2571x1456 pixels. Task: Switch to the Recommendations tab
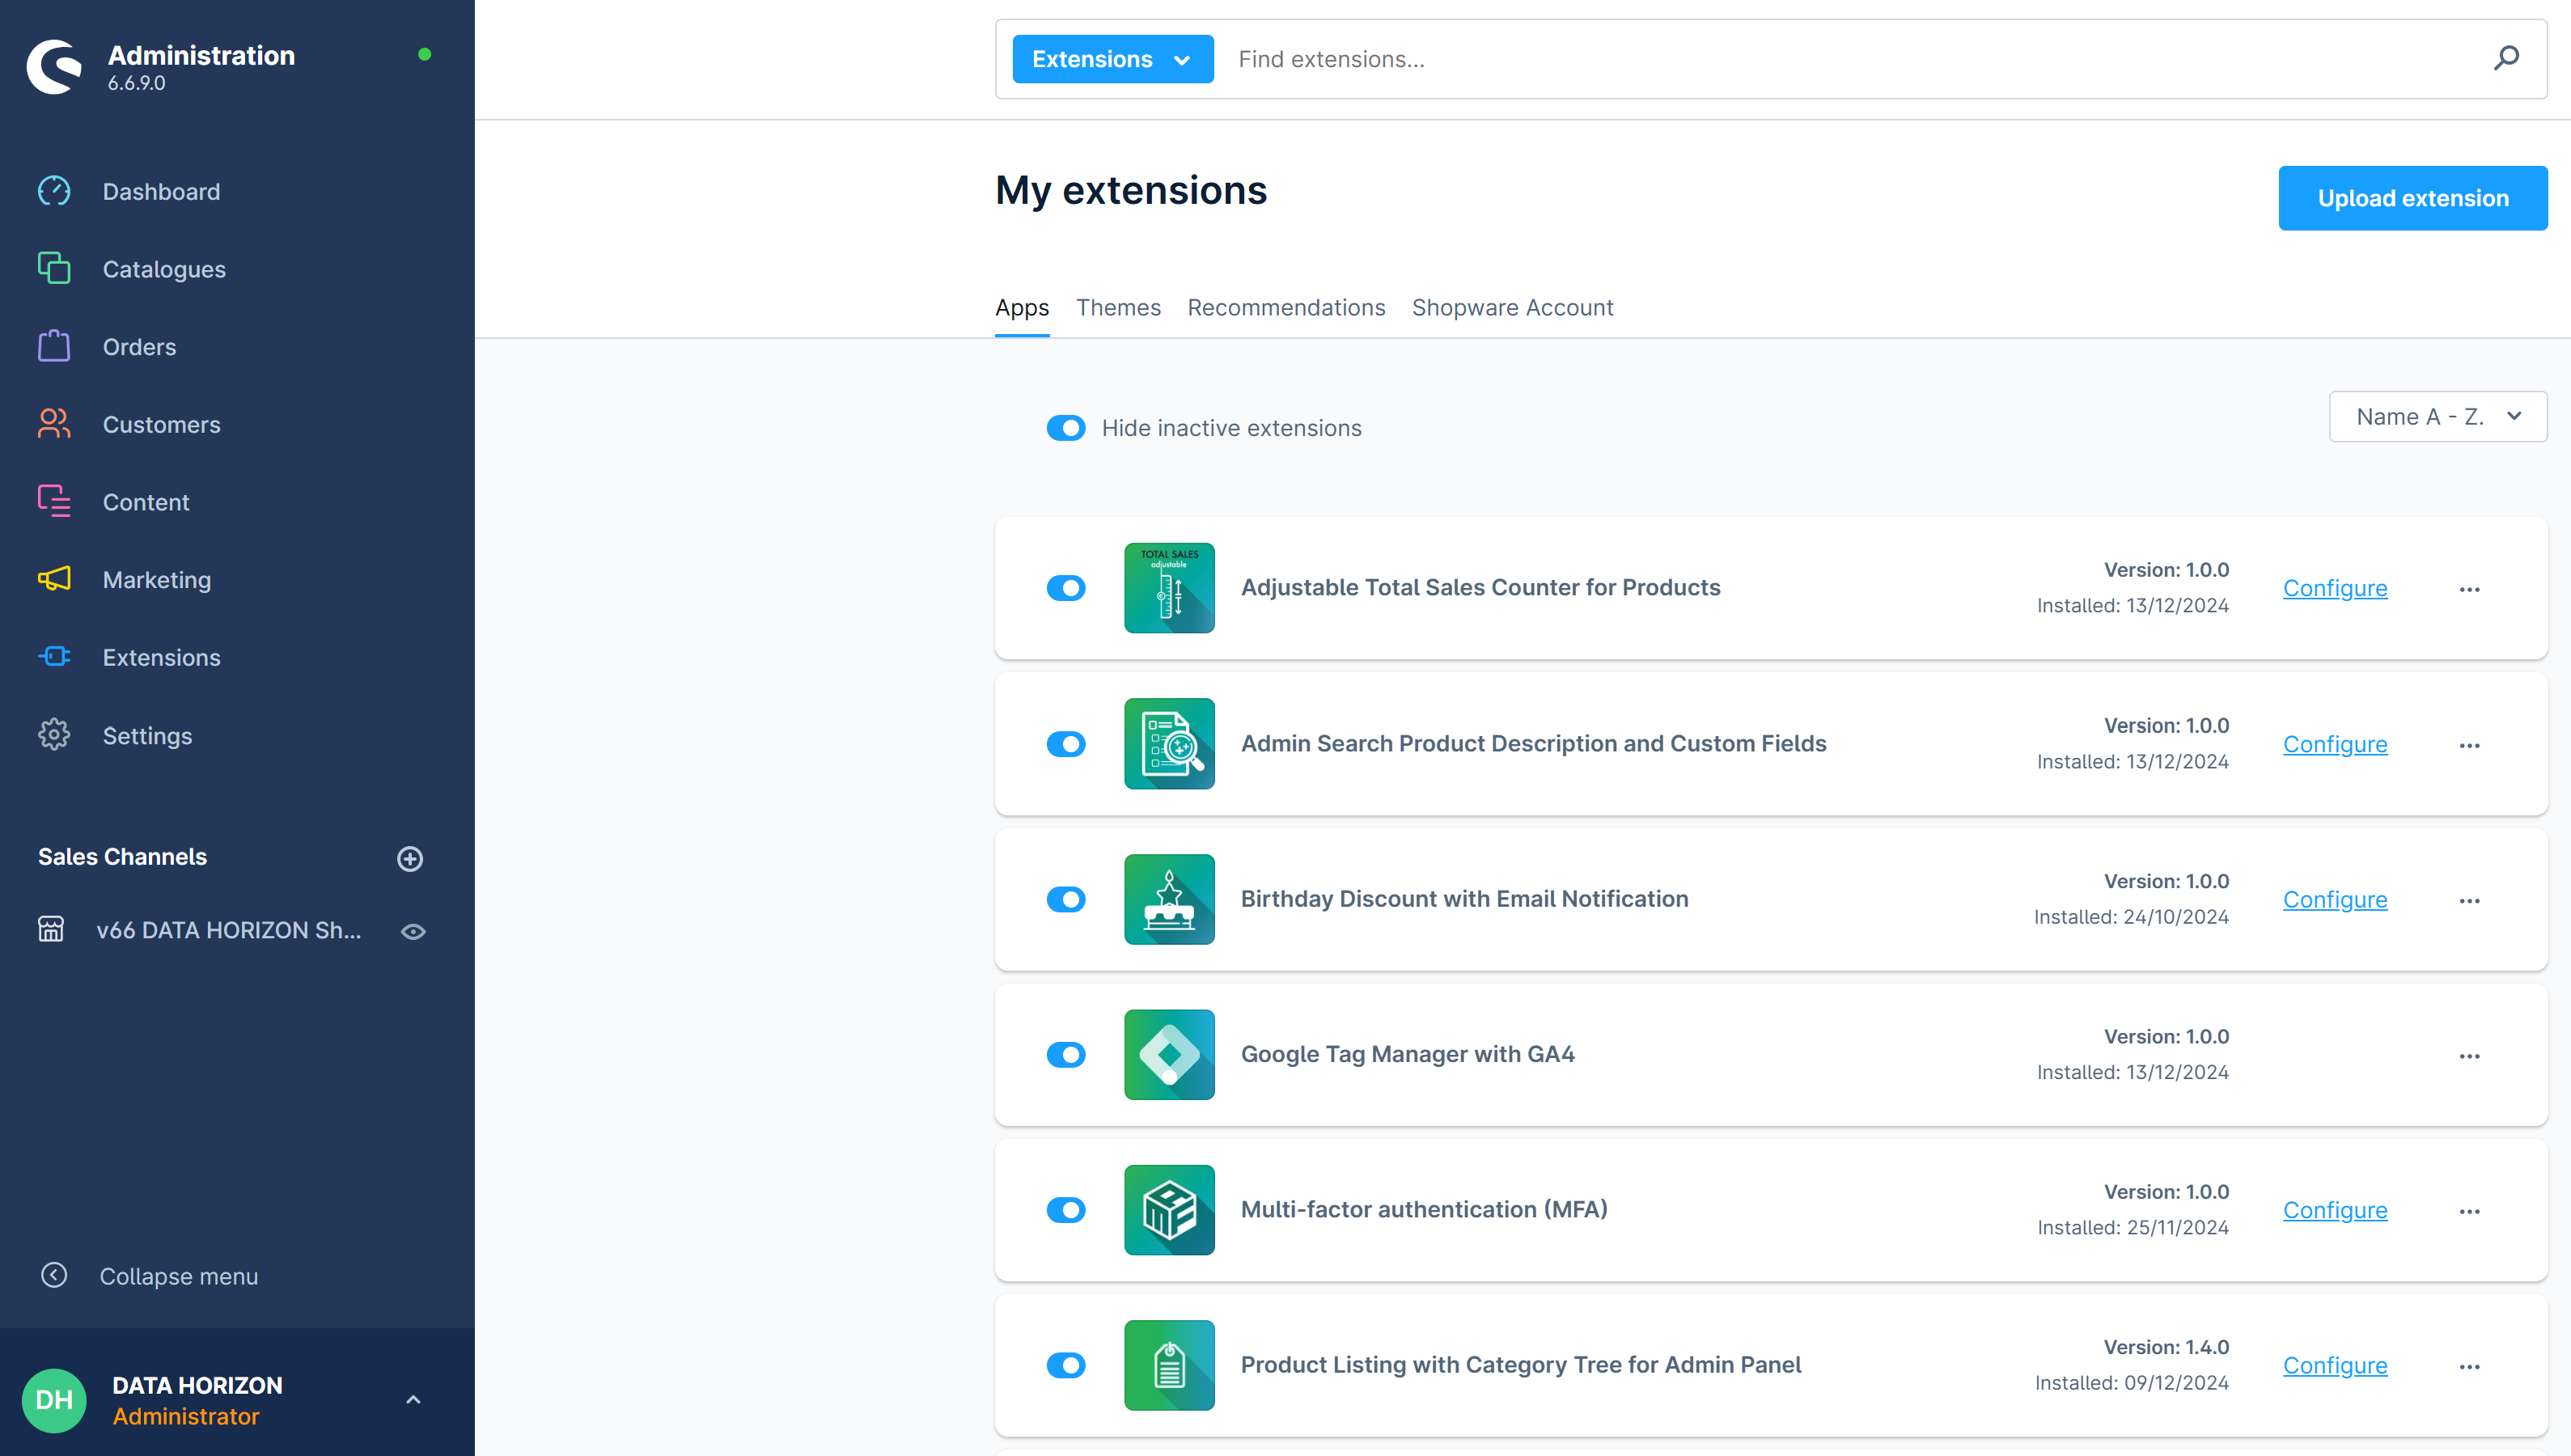(x=1286, y=307)
